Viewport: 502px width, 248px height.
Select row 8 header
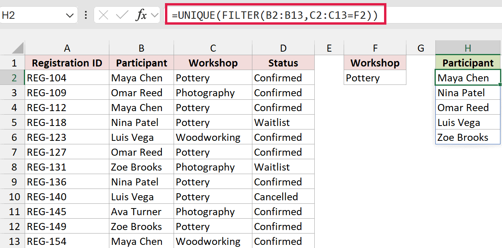pyautogui.click(x=13, y=167)
